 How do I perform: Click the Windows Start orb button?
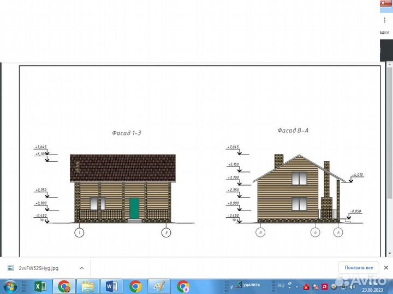(x=10, y=286)
